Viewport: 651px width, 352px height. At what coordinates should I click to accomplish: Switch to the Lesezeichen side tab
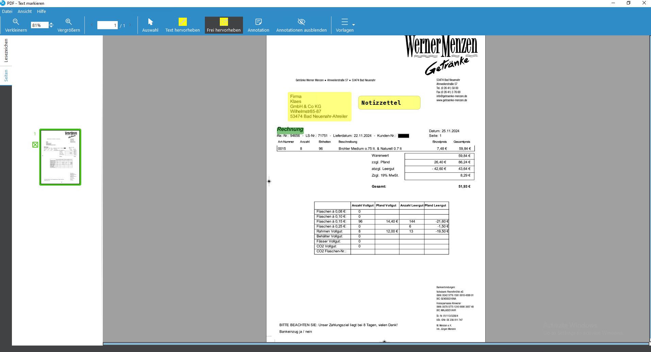click(x=6, y=50)
